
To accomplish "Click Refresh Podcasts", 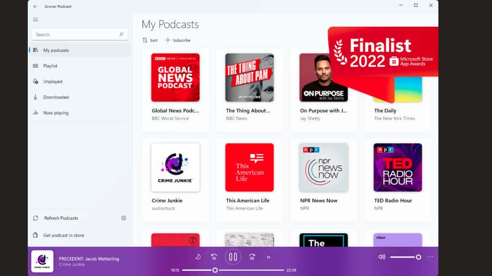I will (x=61, y=218).
